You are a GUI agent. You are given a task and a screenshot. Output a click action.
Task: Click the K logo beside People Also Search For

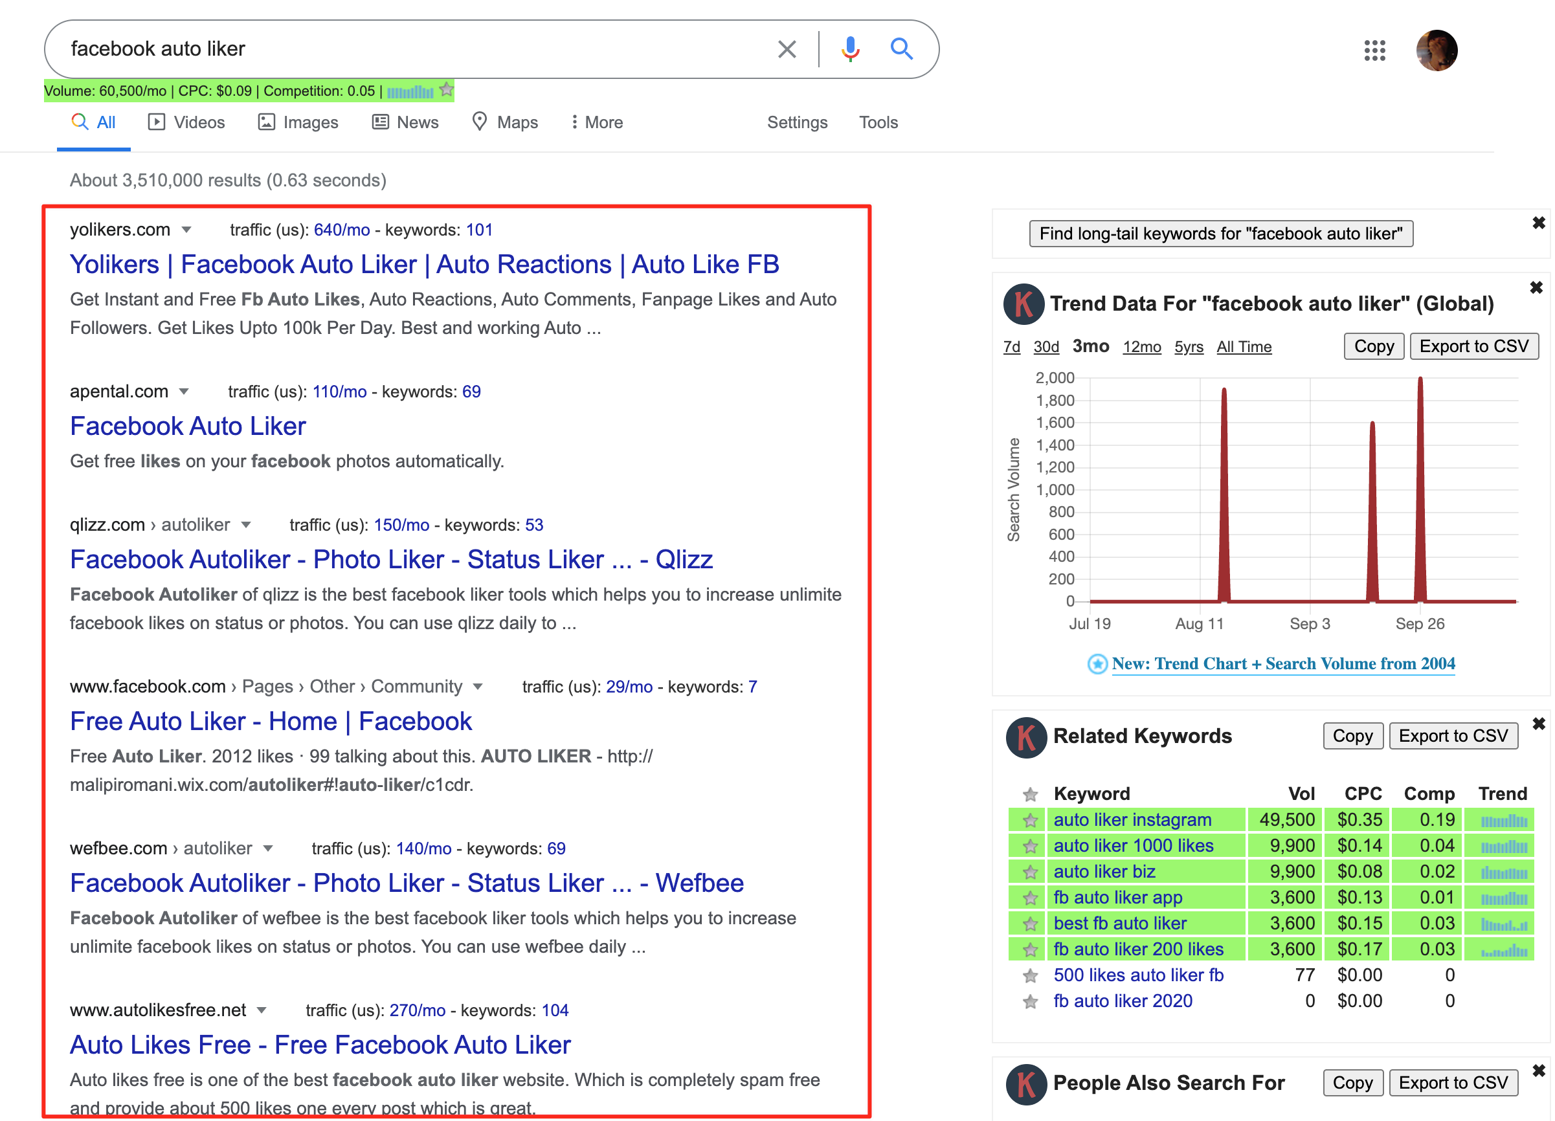click(x=1026, y=1084)
